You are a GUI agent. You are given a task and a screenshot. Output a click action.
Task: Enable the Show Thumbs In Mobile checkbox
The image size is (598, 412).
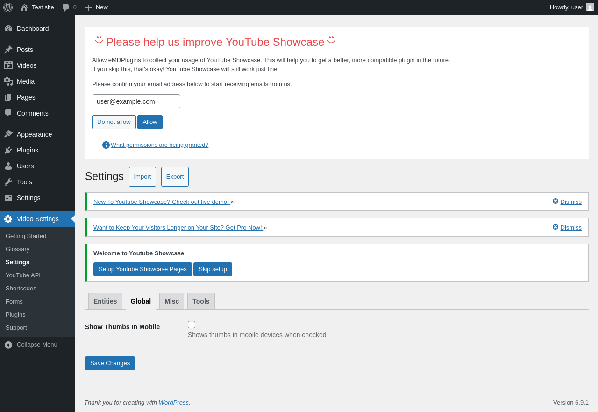click(x=192, y=325)
